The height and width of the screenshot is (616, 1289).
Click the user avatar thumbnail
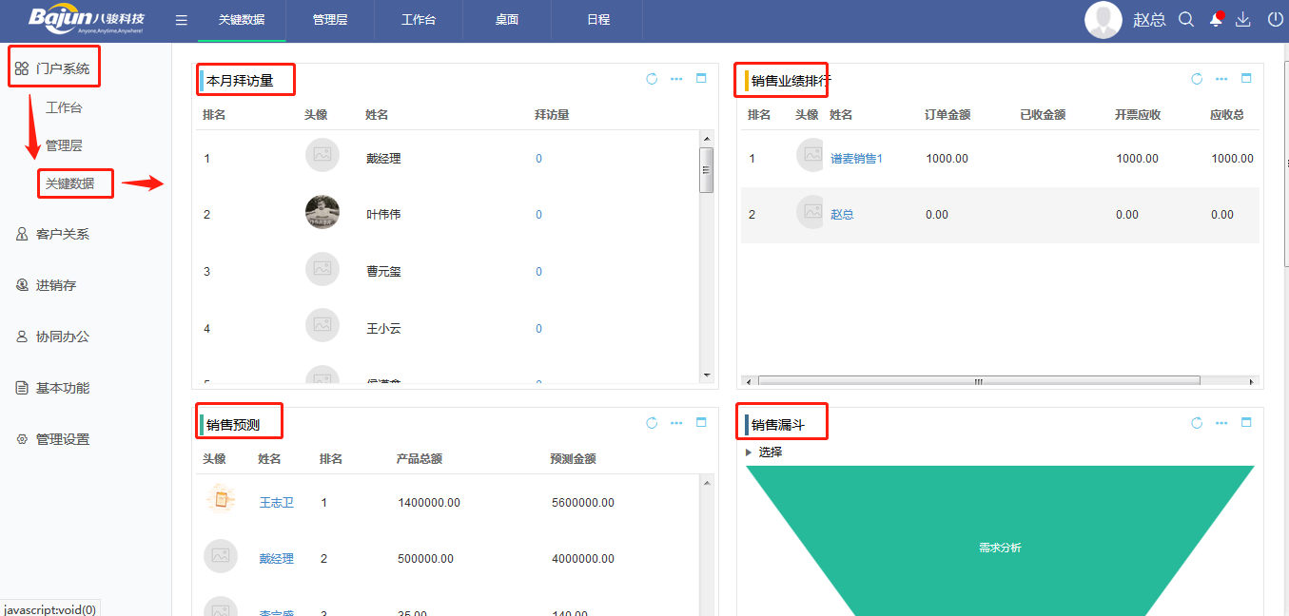(1103, 18)
